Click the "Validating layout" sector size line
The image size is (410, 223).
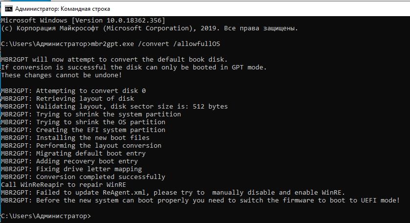pyautogui.click(x=114, y=106)
